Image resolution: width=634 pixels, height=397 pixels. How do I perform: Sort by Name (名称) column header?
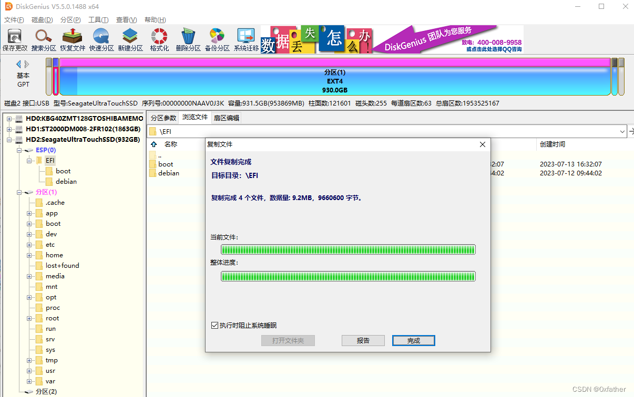point(171,144)
